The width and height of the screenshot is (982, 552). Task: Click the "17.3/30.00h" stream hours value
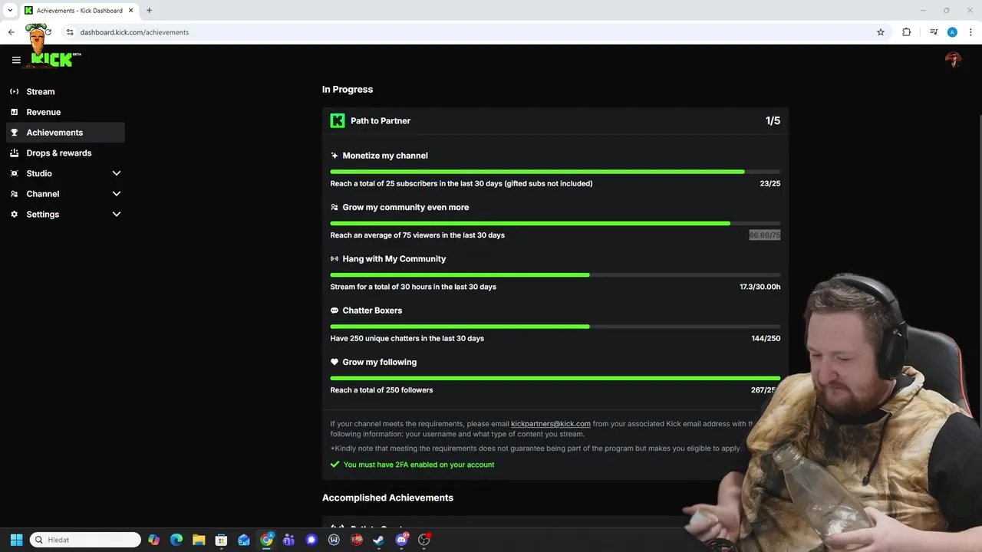pyautogui.click(x=760, y=287)
